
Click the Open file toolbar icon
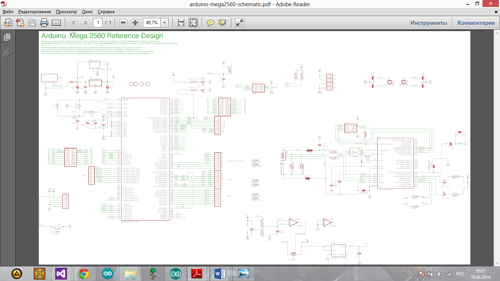[x=8, y=23]
